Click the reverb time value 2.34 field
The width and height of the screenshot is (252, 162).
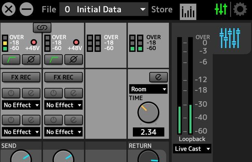(x=148, y=132)
